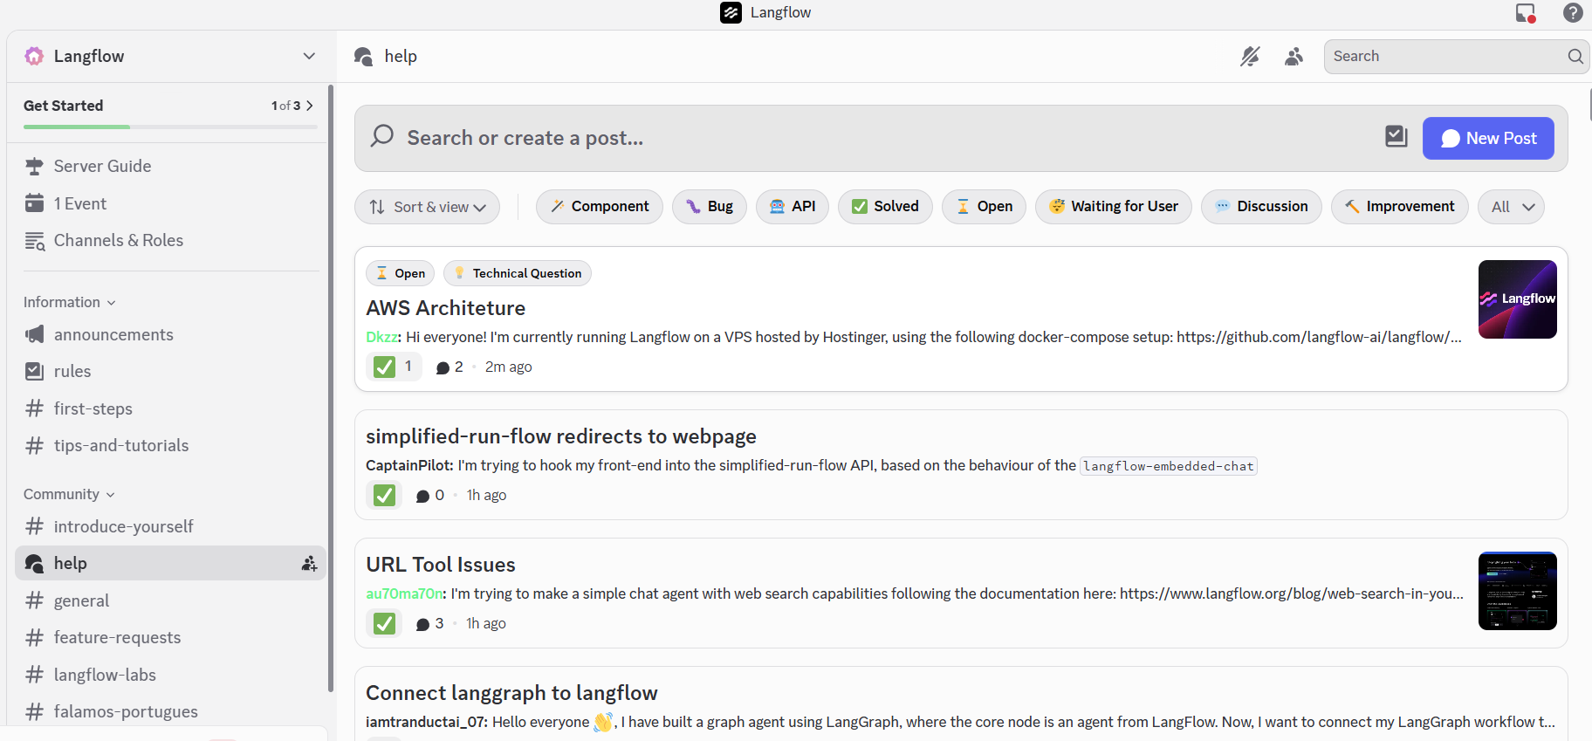Collapse the Community category
Image resolution: width=1592 pixels, height=741 pixels.
point(70,494)
